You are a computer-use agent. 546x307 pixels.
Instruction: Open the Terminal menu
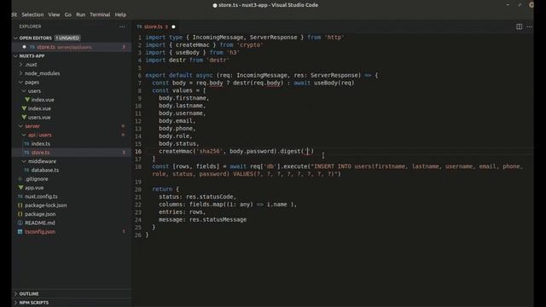point(100,14)
